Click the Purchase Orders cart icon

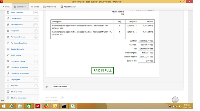pyautogui.click(x=8, y=37)
